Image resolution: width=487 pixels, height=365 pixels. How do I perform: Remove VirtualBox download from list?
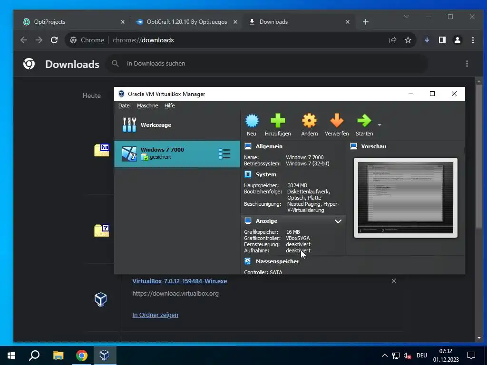393,281
